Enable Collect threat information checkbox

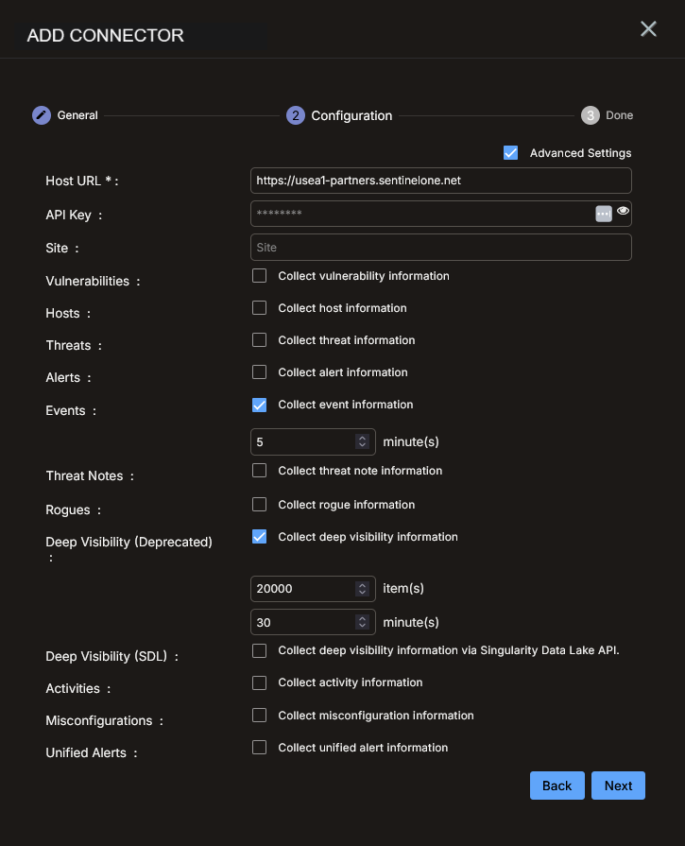click(x=260, y=340)
